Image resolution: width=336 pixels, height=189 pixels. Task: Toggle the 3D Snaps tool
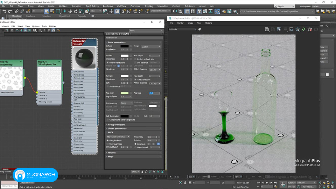click(124, 11)
